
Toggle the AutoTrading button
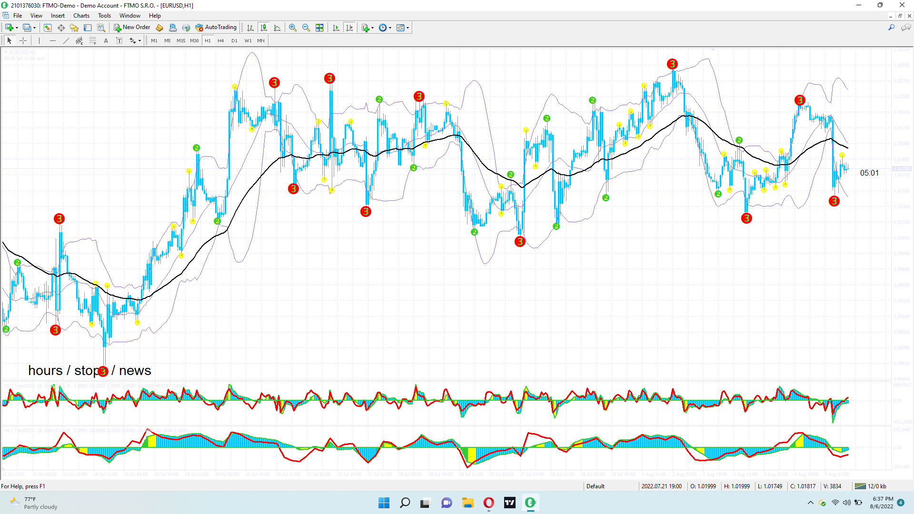click(216, 28)
